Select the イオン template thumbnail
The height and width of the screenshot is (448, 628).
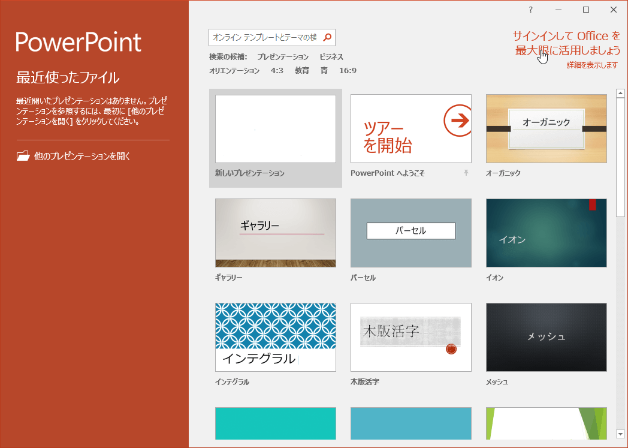coord(547,233)
